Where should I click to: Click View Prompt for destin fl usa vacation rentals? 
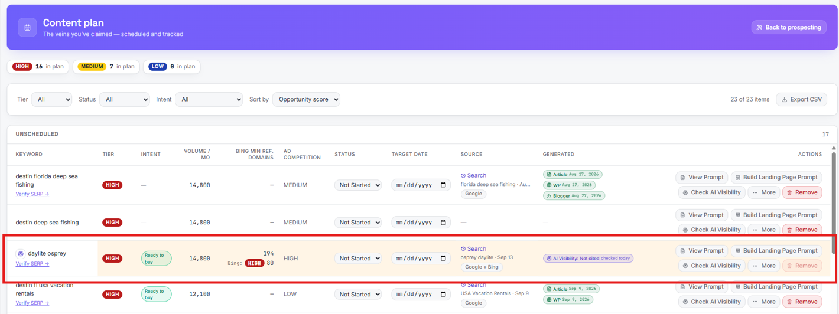701,287
